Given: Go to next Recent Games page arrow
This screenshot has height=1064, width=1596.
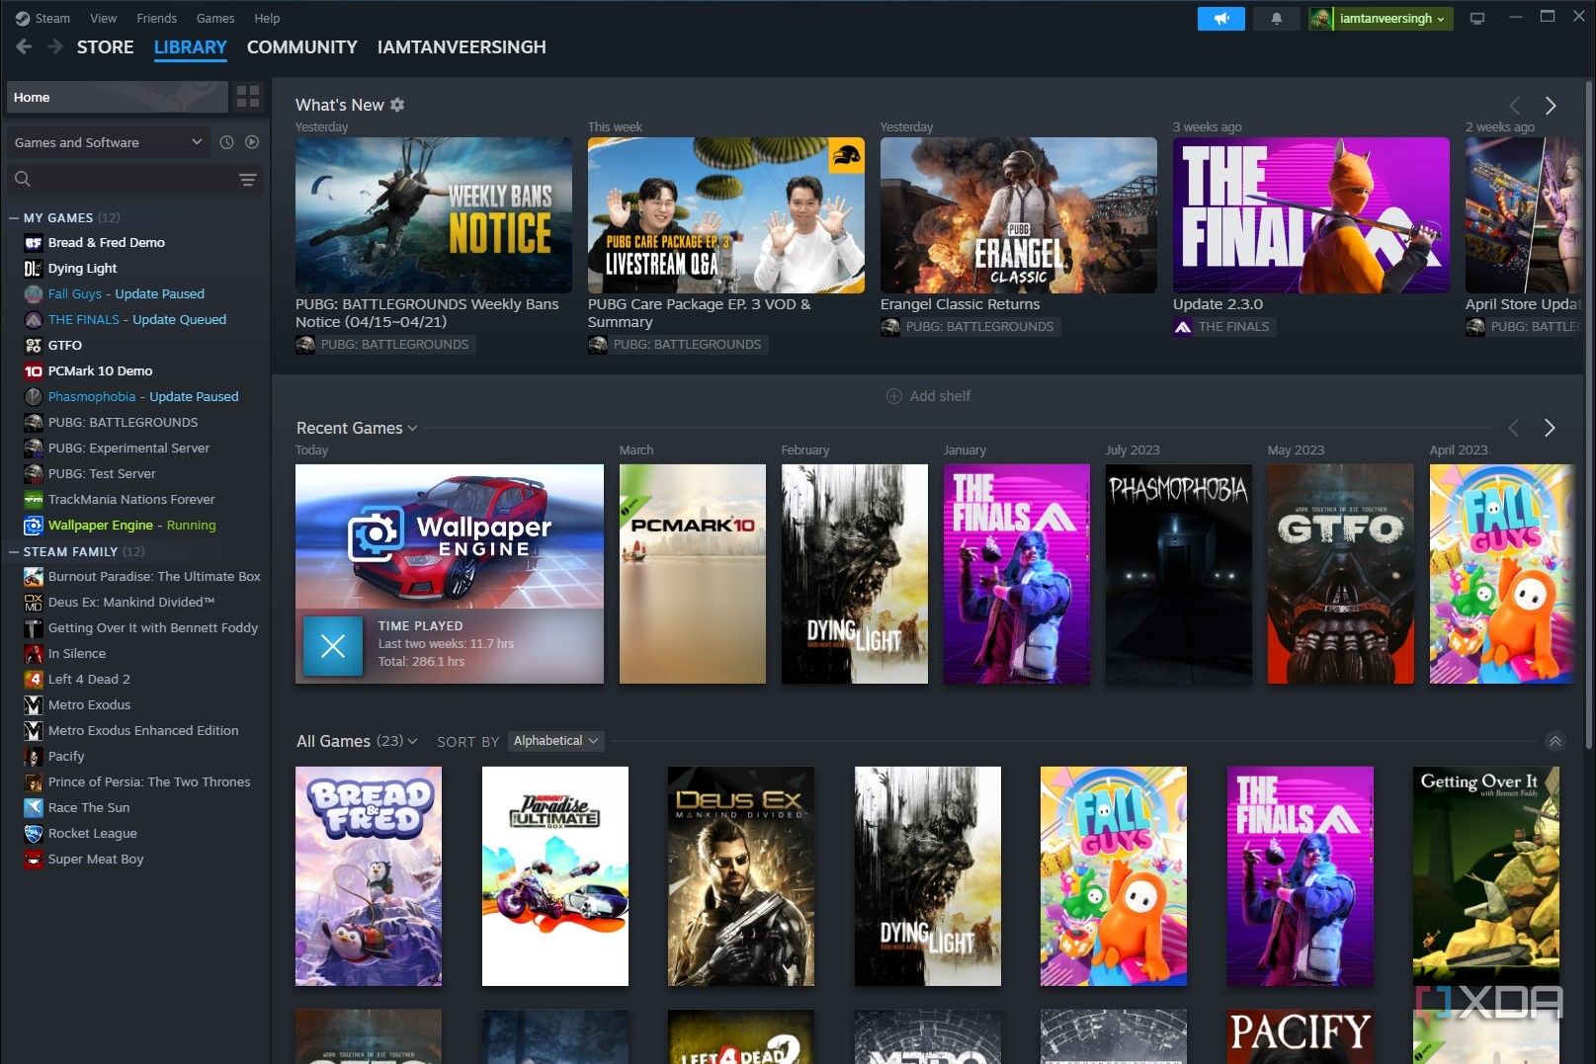Looking at the screenshot, I should click(x=1550, y=428).
